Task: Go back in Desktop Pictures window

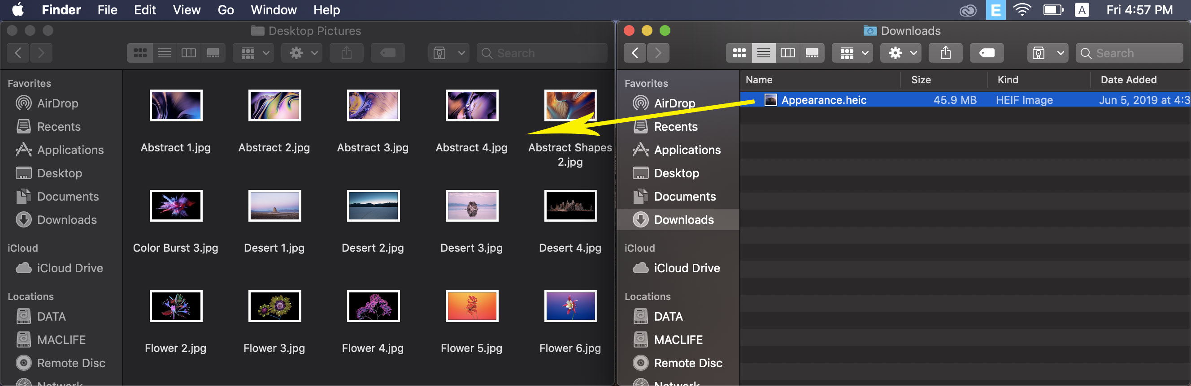Action: [18, 53]
